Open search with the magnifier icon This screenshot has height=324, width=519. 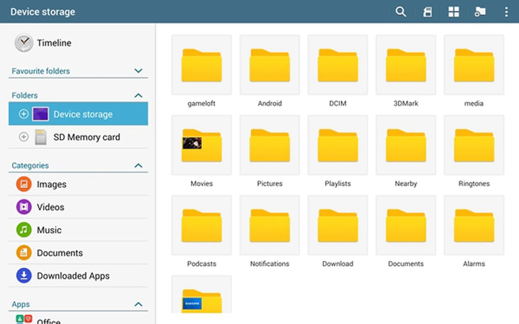pyautogui.click(x=400, y=12)
